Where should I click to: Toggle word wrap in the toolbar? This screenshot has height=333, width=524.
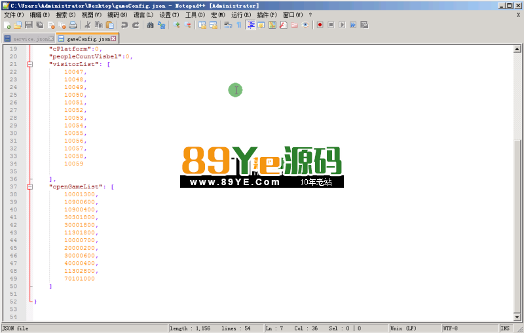click(227, 25)
